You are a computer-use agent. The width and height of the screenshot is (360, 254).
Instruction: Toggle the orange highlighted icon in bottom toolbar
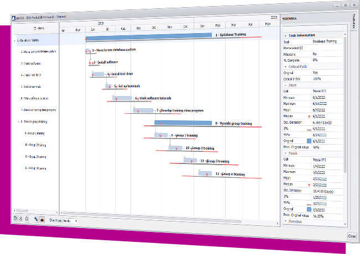click(x=42, y=220)
